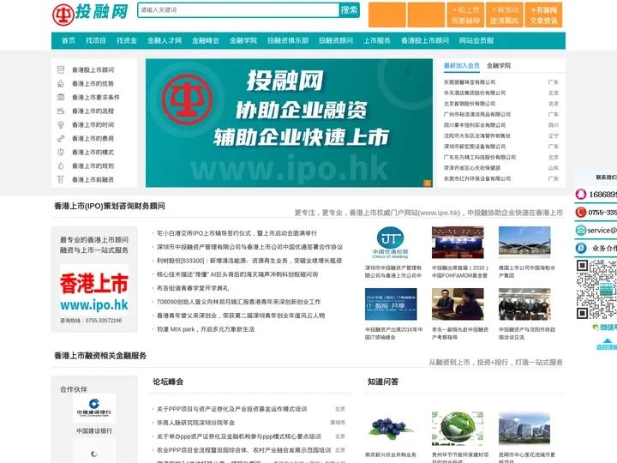Click the envelope service email icon
Viewport: 617px width, 463px height.
pyautogui.click(x=581, y=230)
